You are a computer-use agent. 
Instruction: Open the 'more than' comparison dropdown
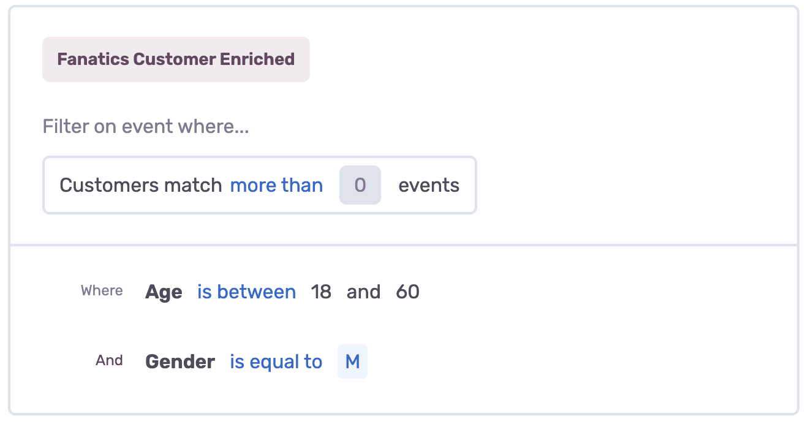coord(276,185)
